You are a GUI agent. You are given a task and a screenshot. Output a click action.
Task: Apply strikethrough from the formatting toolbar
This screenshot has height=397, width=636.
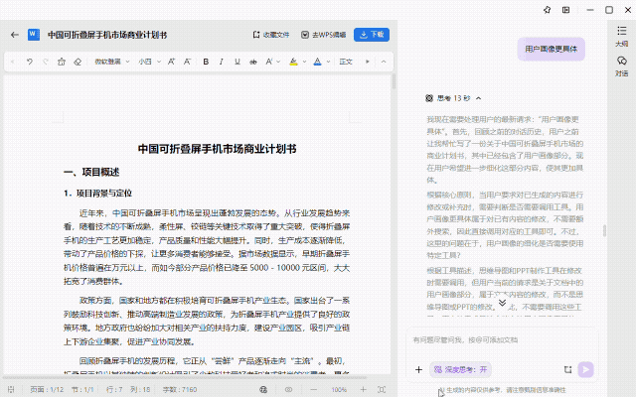251,62
